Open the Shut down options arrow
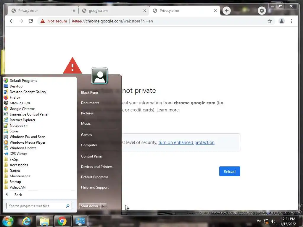Viewport: 303px width, 227px height. point(103,206)
